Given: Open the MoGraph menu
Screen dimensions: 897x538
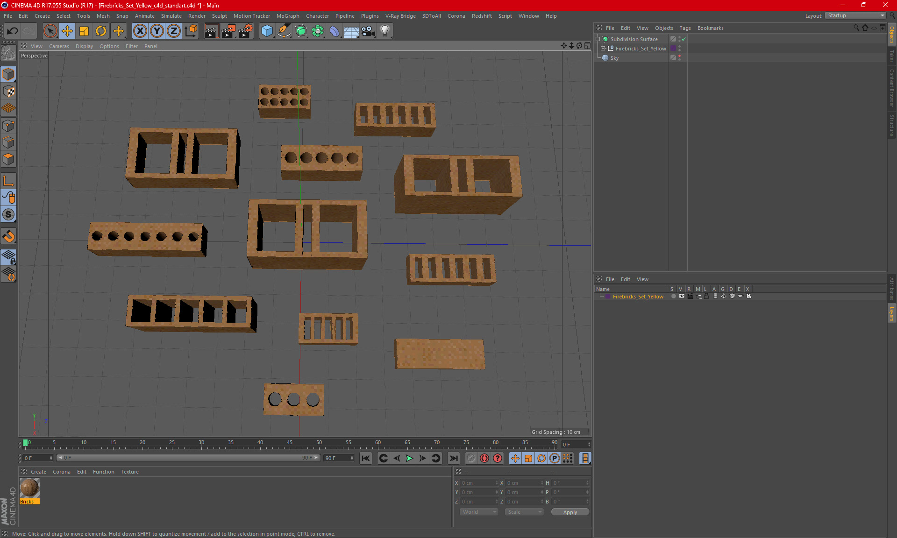Looking at the screenshot, I should tap(288, 16).
